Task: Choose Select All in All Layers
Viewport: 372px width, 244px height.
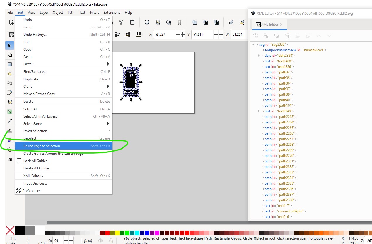Action: point(64,116)
